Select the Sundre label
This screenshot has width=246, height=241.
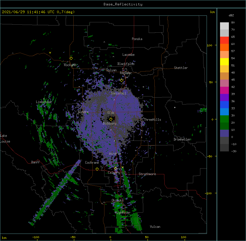(x=83, y=112)
